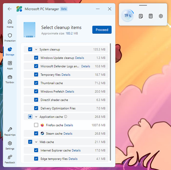
Task: Click the DirectX shader cache label
Action: pos(54,100)
